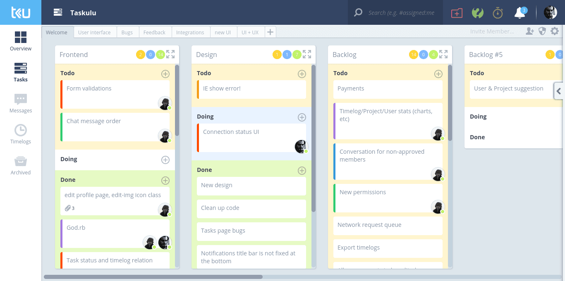The width and height of the screenshot is (565, 281).
Task: Add a task to Frontend Todo section
Action: pyautogui.click(x=165, y=74)
